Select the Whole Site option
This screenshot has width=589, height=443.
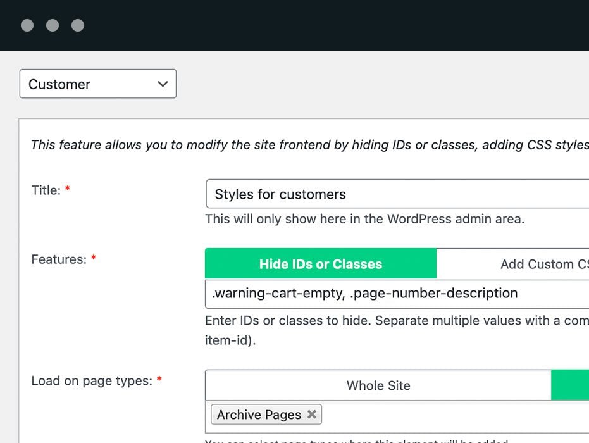[x=378, y=385]
